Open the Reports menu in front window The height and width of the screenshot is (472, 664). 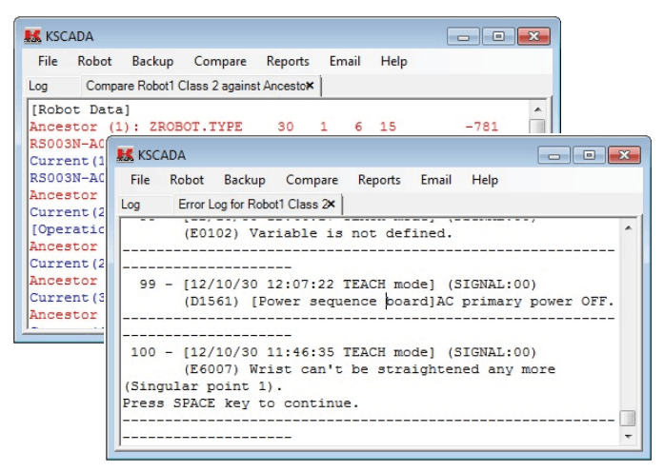[379, 180]
